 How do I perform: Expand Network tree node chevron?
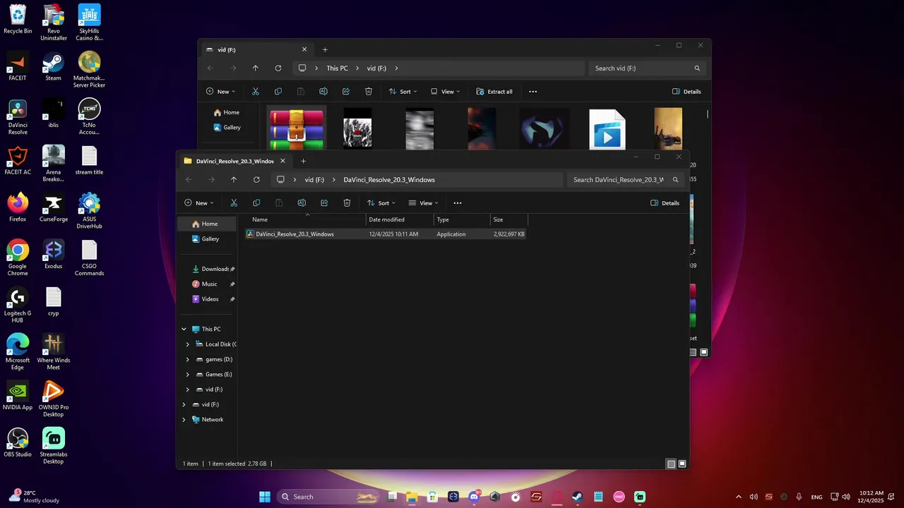pyautogui.click(x=184, y=420)
